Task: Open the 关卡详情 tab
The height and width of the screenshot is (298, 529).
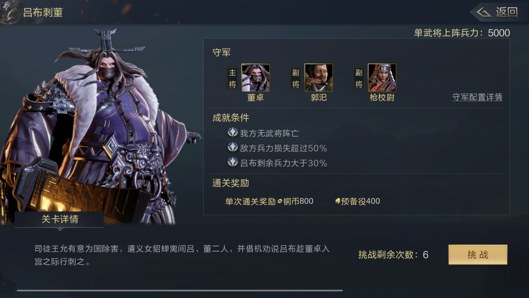Action: 59,219
